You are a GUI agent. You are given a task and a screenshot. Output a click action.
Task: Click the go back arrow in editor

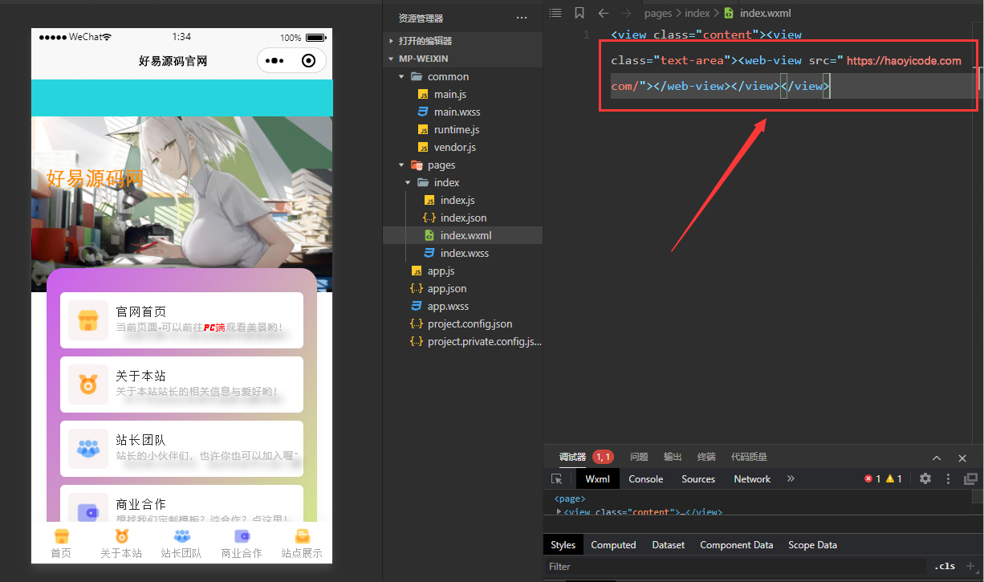tap(604, 13)
